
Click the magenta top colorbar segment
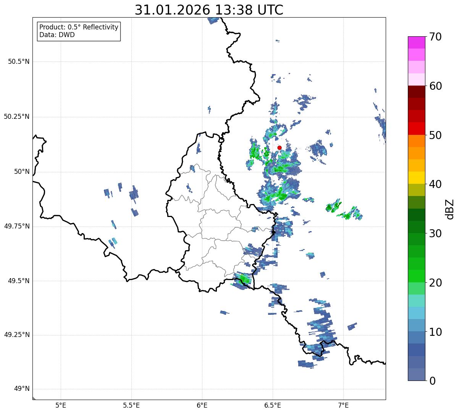click(x=417, y=42)
